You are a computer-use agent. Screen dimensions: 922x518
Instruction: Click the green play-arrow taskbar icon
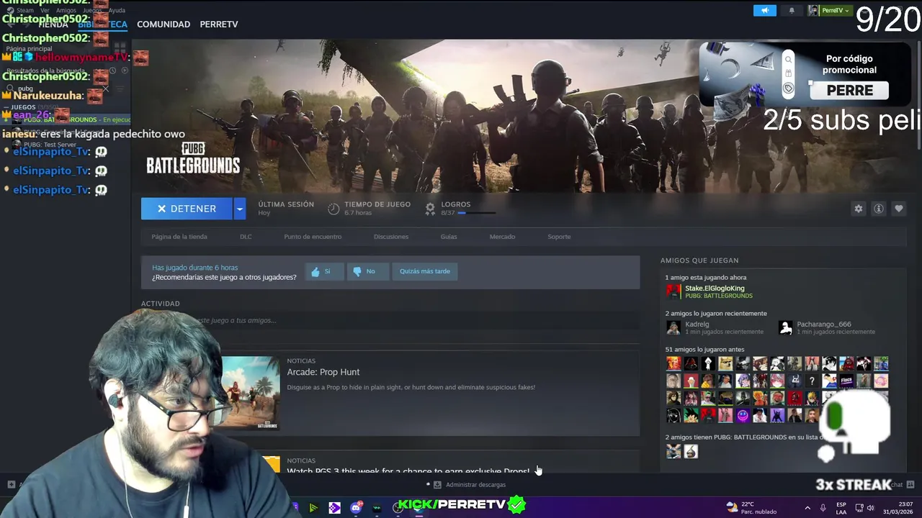(313, 508)
